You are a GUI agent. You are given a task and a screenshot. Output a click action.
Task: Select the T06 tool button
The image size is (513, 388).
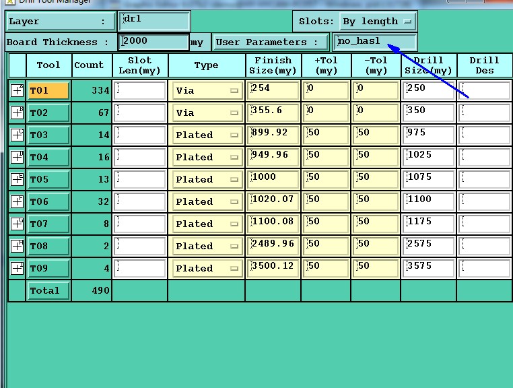click(48, 201)
